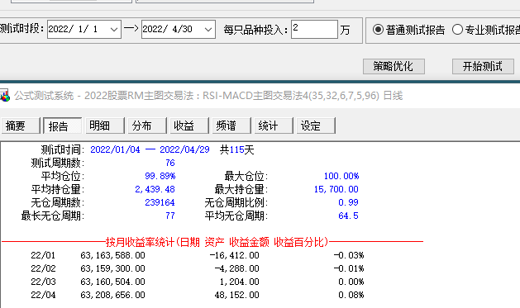Viewport: 520px width, 308px height.
Task: Click 最长无仓周期 value 77
Action: 170,216
